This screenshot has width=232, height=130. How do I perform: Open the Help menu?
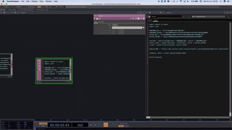55,1
